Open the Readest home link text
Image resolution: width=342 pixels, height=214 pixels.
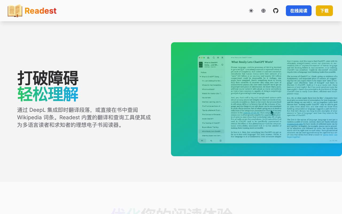pos(41,11)
